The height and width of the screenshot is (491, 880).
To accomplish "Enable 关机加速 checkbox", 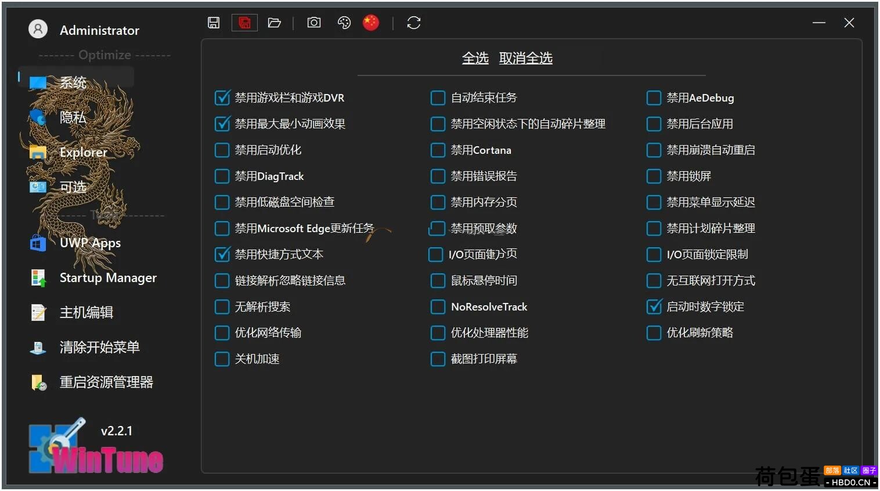I will click(x=222, y=359).
